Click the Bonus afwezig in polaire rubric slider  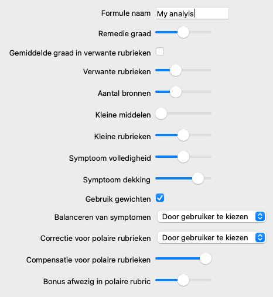183,281
